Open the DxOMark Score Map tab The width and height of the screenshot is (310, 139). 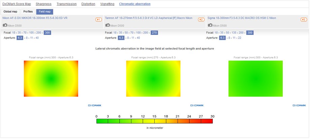point(17,4)
